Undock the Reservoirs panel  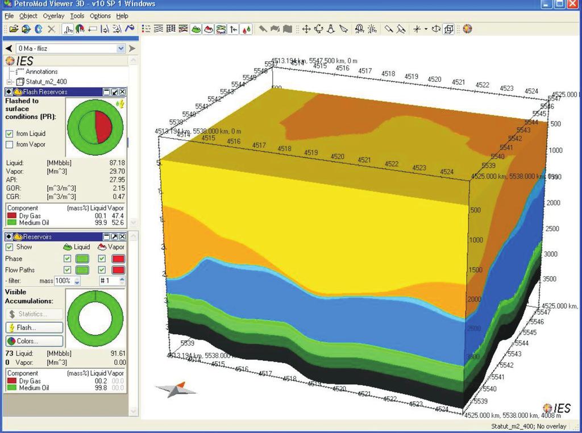tap(114, 237)
